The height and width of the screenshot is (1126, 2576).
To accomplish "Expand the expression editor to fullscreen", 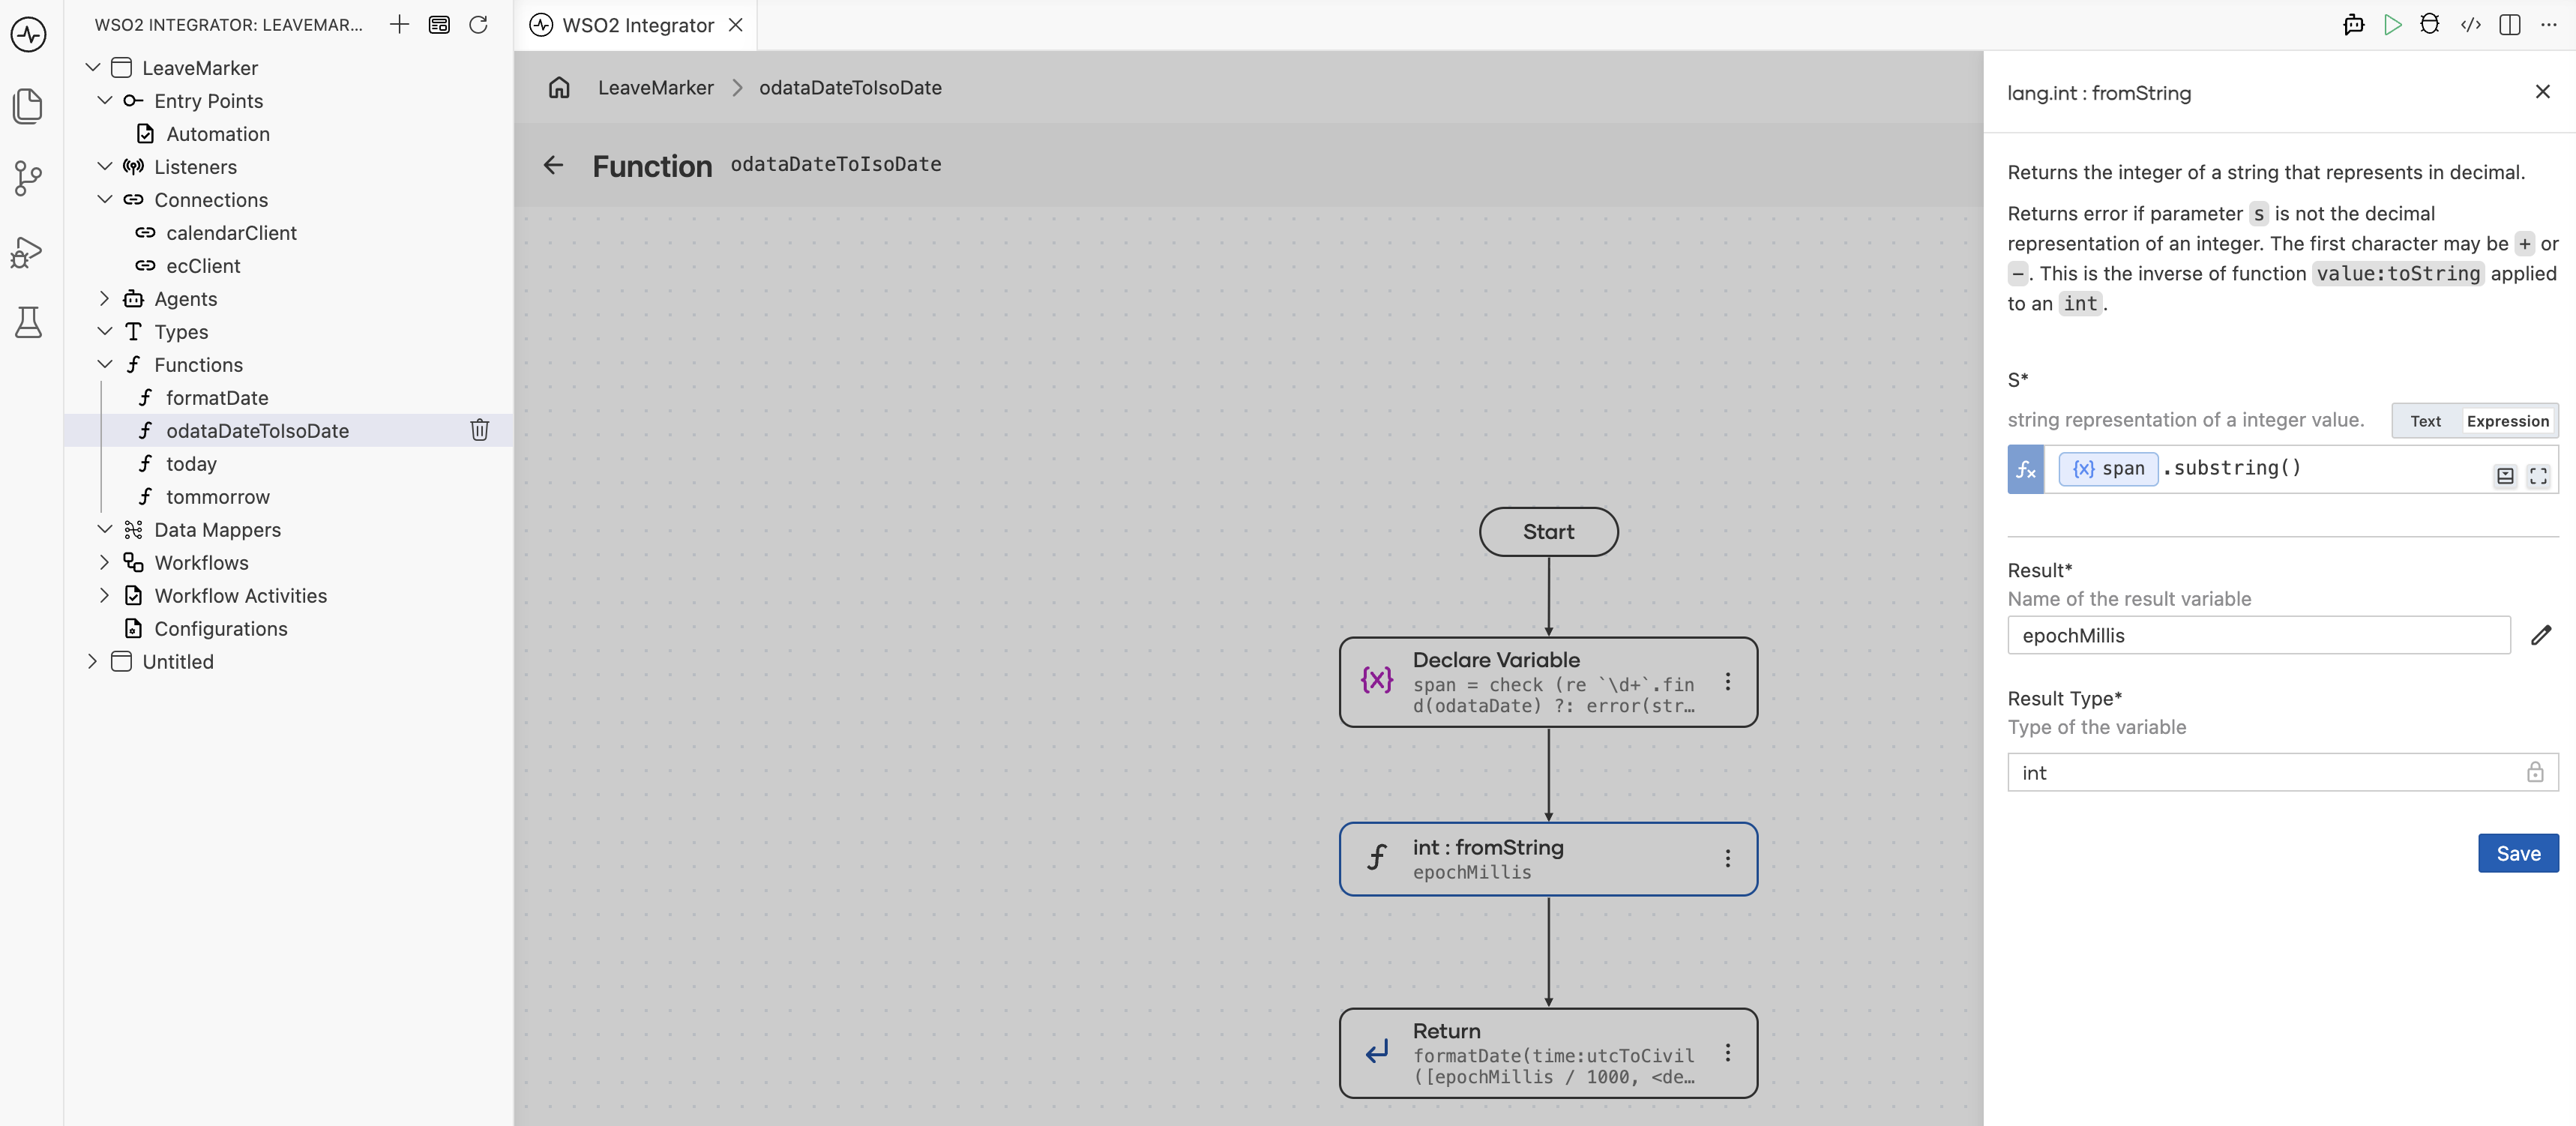I will point(2539,476).
